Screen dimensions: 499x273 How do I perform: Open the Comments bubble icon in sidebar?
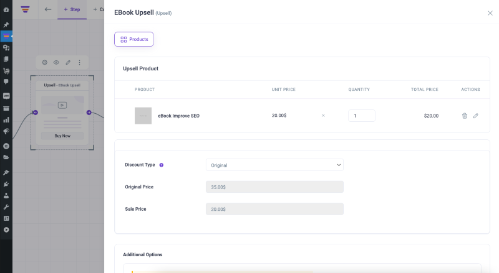pyautogui.click(x=6, y=81)
